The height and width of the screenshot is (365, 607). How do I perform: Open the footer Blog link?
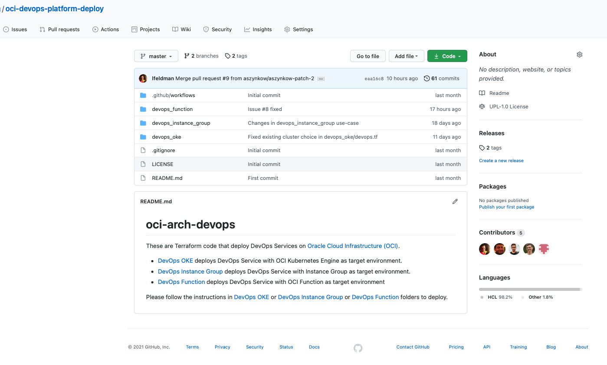(x=551, y=347)
